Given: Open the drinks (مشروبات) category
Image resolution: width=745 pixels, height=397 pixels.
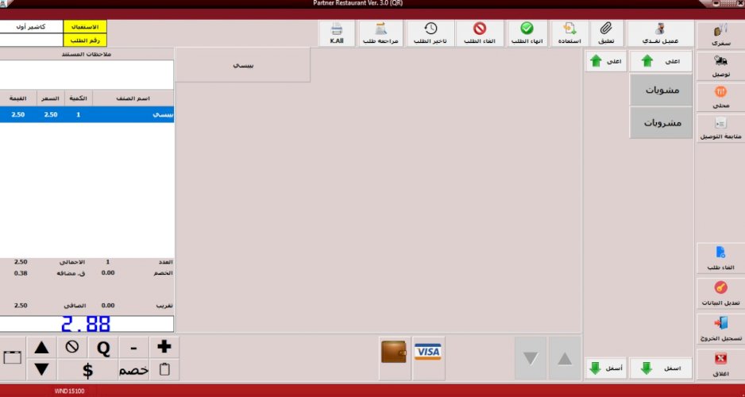Looking at the screenshot, I should [x=661, y=123].
